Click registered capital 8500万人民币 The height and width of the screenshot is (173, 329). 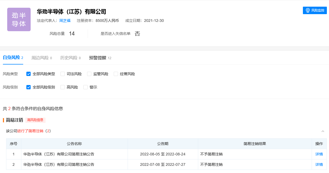point(107,21)
